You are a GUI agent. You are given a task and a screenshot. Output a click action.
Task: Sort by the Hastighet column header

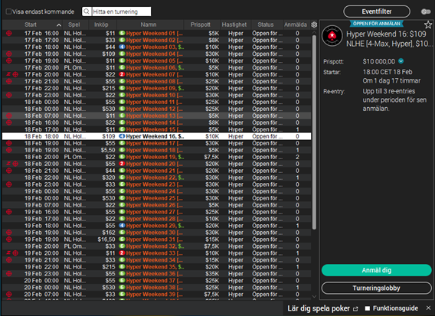click(234, 24)
